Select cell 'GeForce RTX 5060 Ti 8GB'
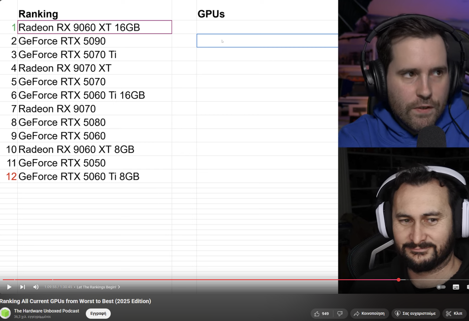This screenshot has width=469, height=321. [x=95, y=176]
